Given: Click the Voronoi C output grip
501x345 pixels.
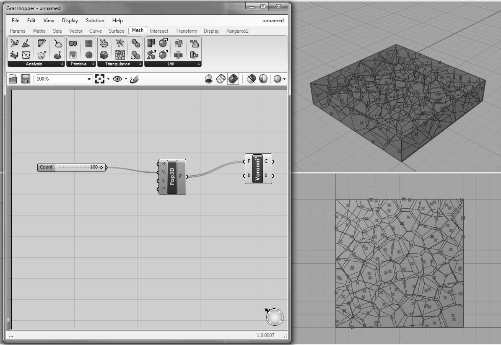Looking at the screenshot, I should pos(273,161).
